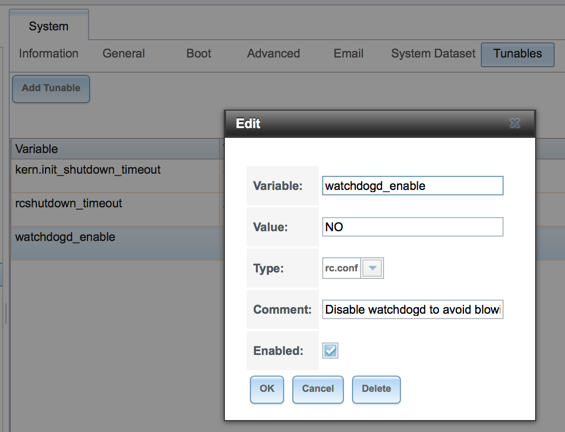Screen dimensions: 565x432
Task: Switch to the Boot tab
Action: coord(198,54)
